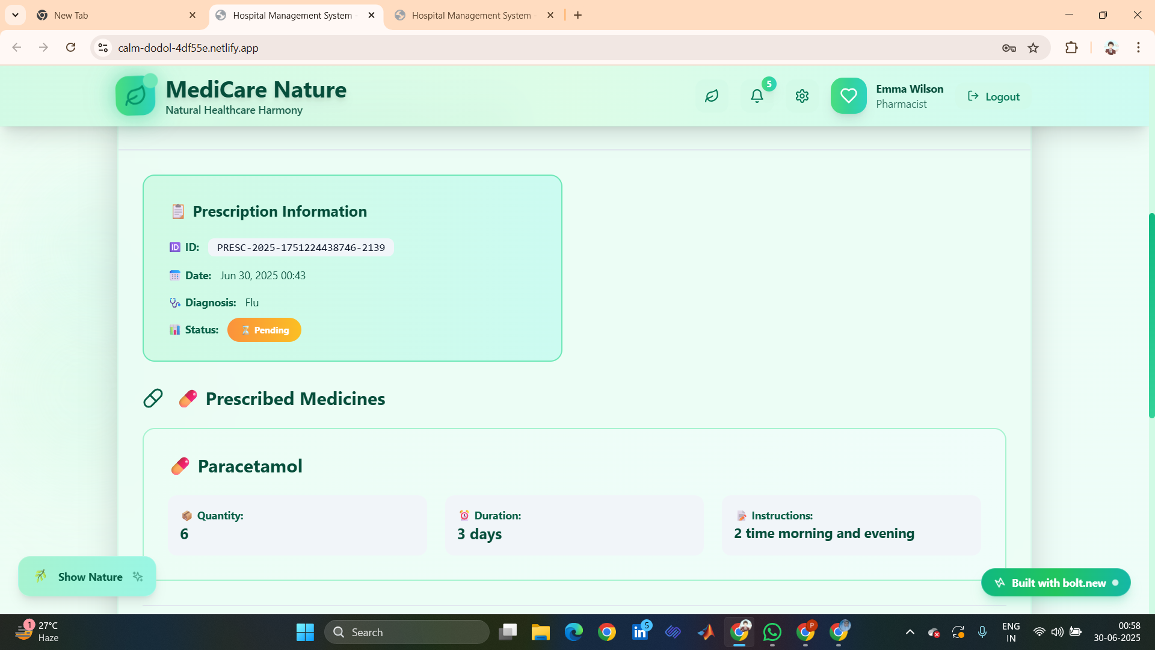Expand the system tray hidden icons chevron

[x=910, y=632]
